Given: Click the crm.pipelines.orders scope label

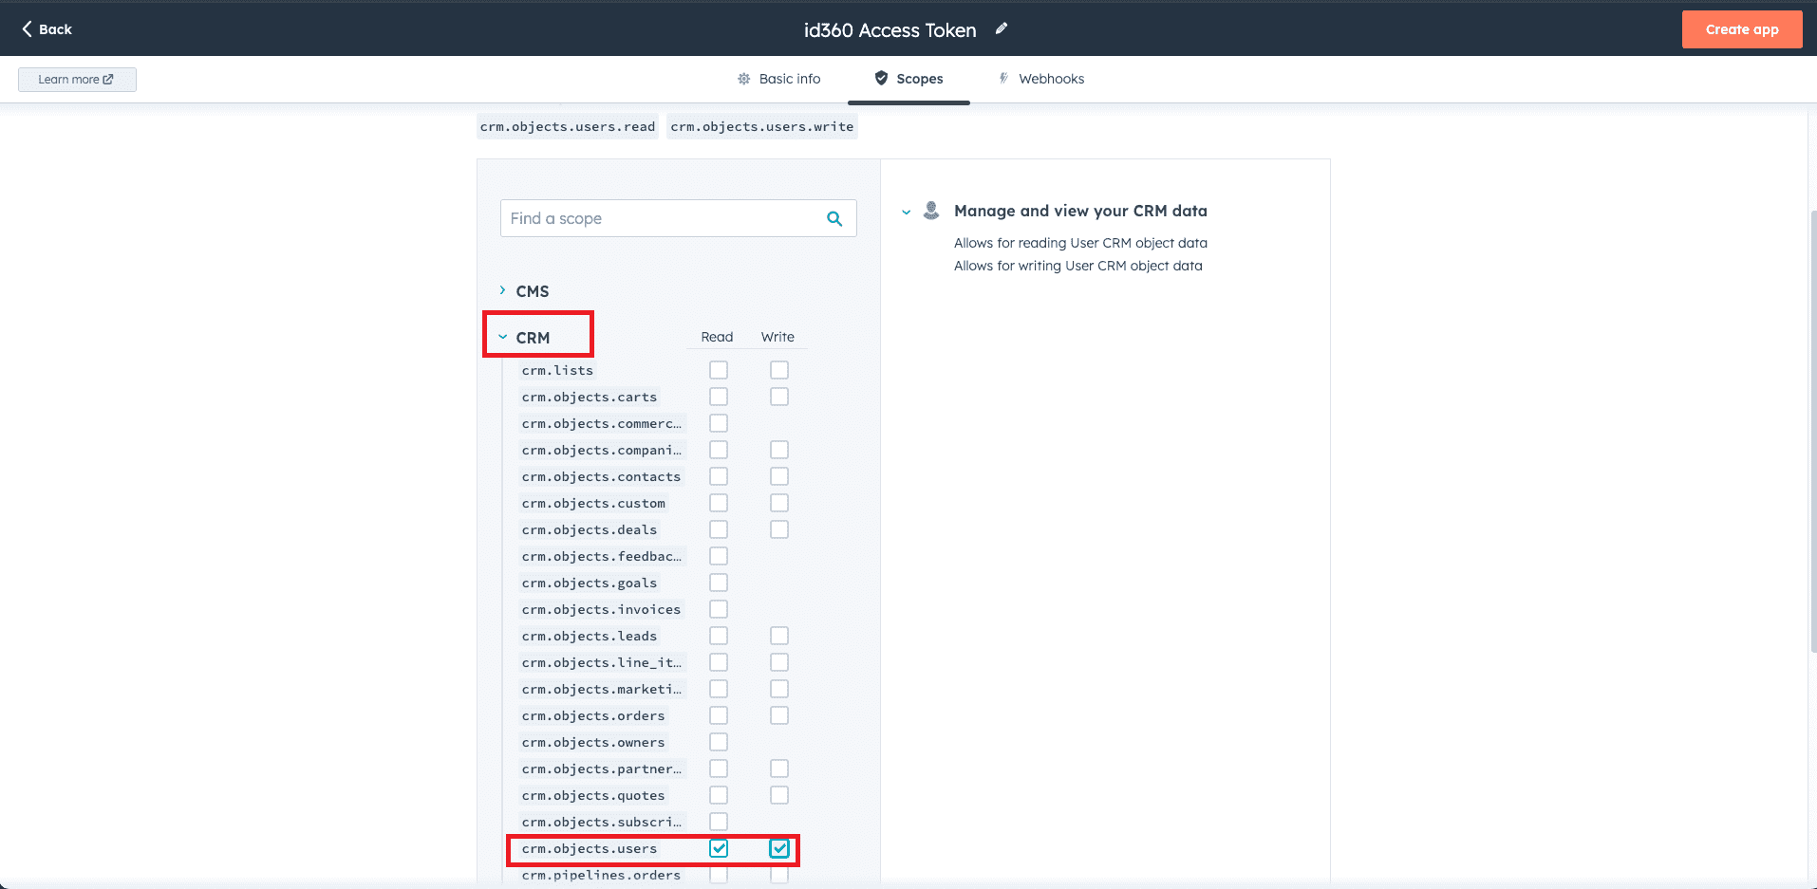Looking at the screenshot, I should click(x=601, y=875).
